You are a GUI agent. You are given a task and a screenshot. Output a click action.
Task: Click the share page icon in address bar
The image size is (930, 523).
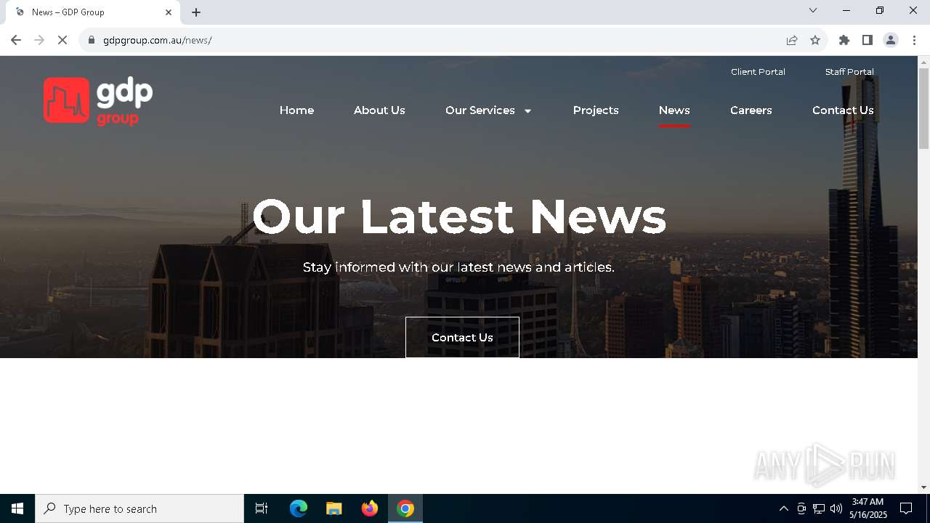pyautogui.click(x=792, y=40)
